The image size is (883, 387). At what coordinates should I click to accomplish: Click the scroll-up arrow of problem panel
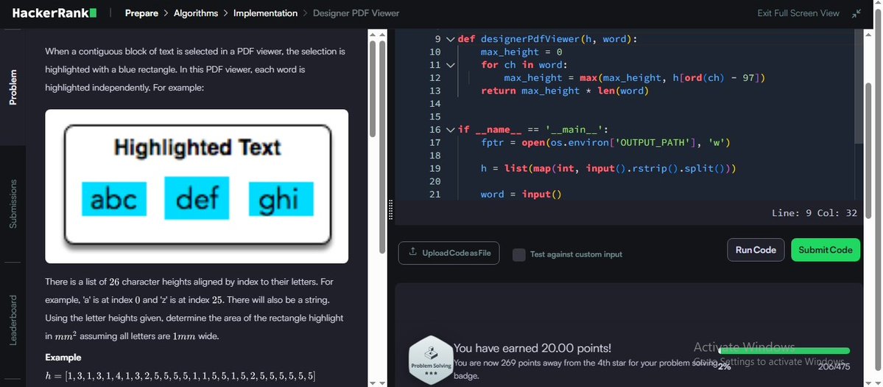click(373, 34)
